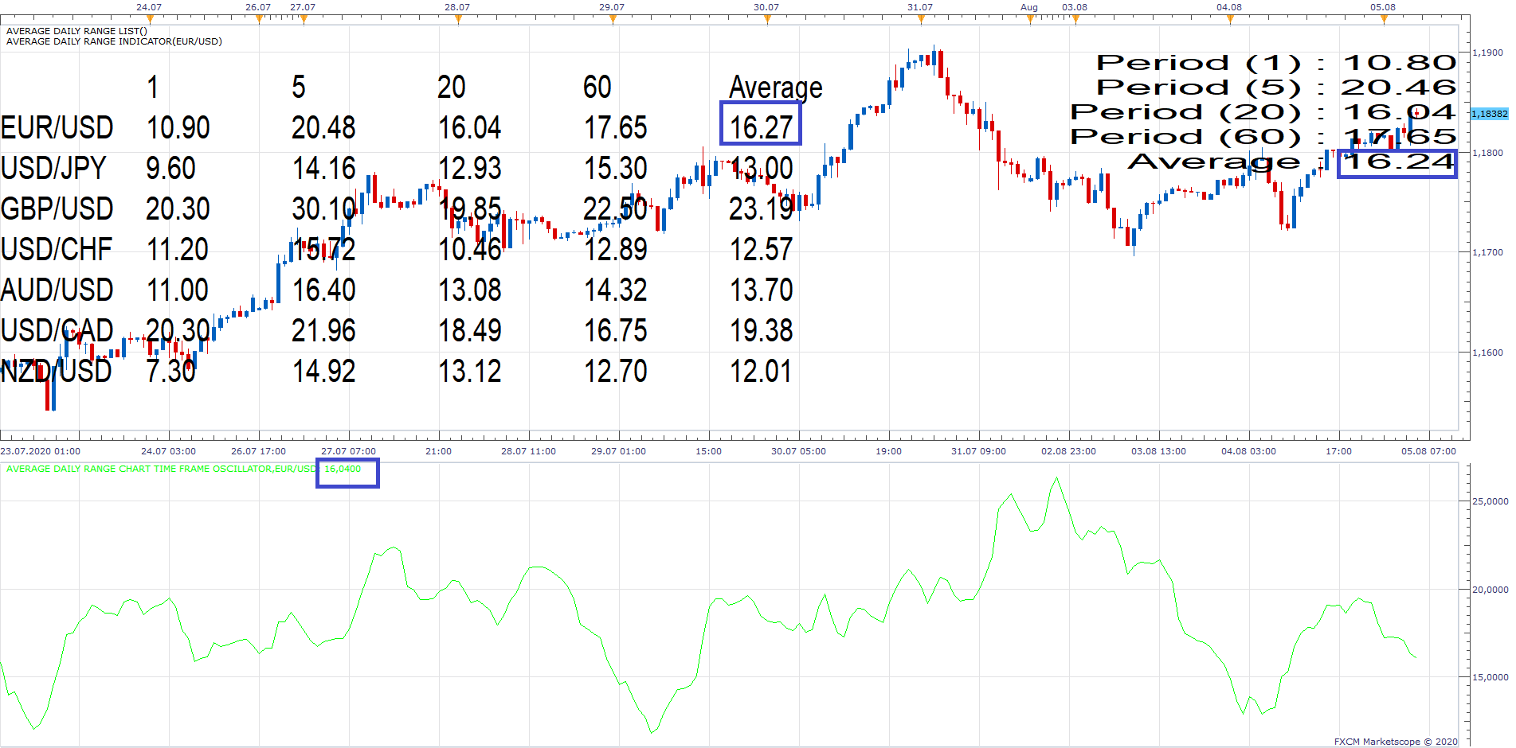Select the NZD/USD value 7.30

pyautogui.click(x=170, y=371)
